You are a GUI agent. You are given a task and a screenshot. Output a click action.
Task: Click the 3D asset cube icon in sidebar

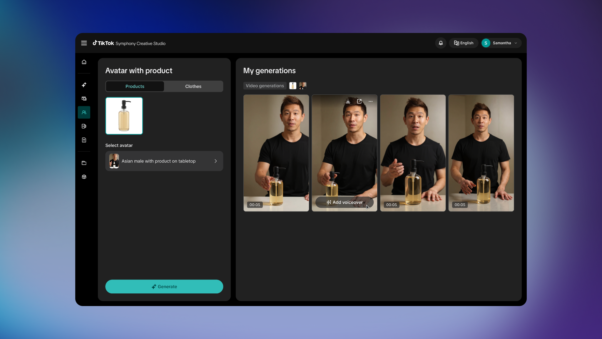[x=84, y=177]
